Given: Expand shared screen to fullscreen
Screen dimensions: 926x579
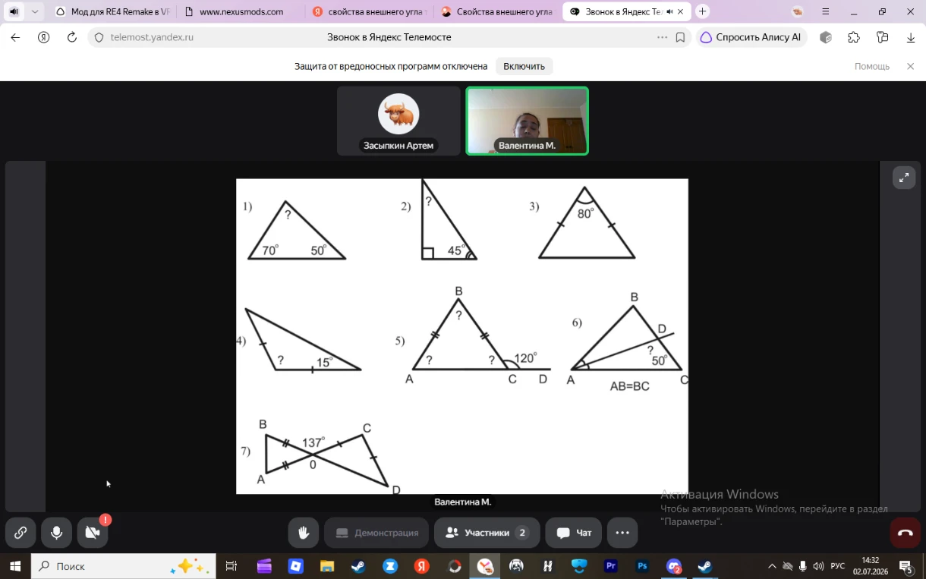Looking at the screenshot, I should pos(904,178).
